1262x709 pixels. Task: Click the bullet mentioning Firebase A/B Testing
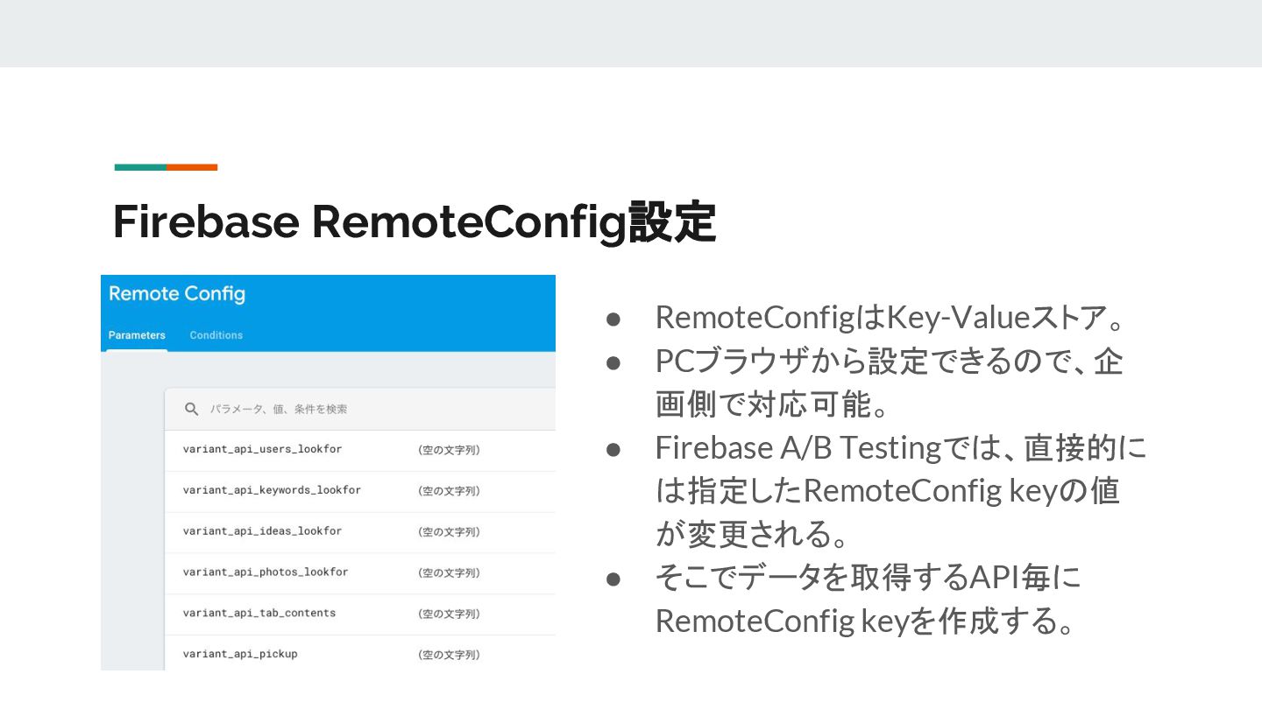tap(899, 490)
